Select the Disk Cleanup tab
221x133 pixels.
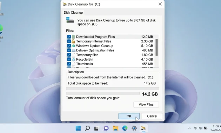coord(73,13)
